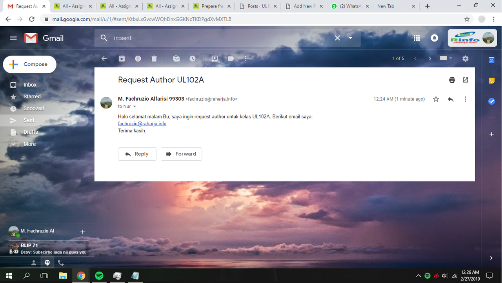Archive the open email

click(122, 58)
